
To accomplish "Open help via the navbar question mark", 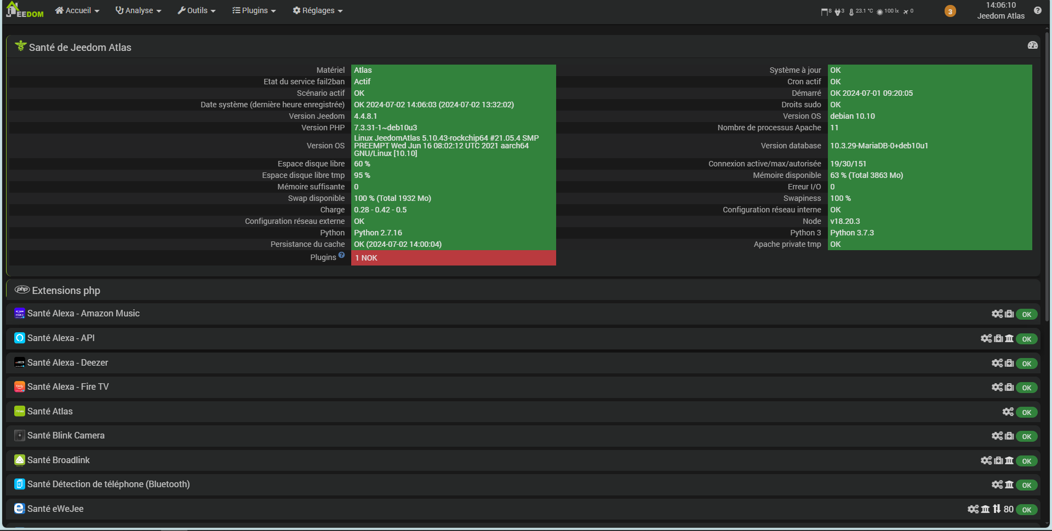I will point(1038,10).
